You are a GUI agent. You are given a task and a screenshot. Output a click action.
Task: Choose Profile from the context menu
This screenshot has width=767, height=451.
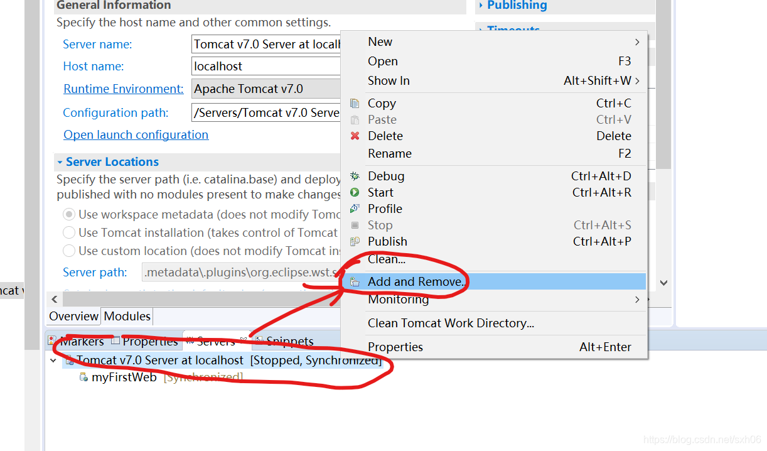pyautogui.click(x=495, y=209)
